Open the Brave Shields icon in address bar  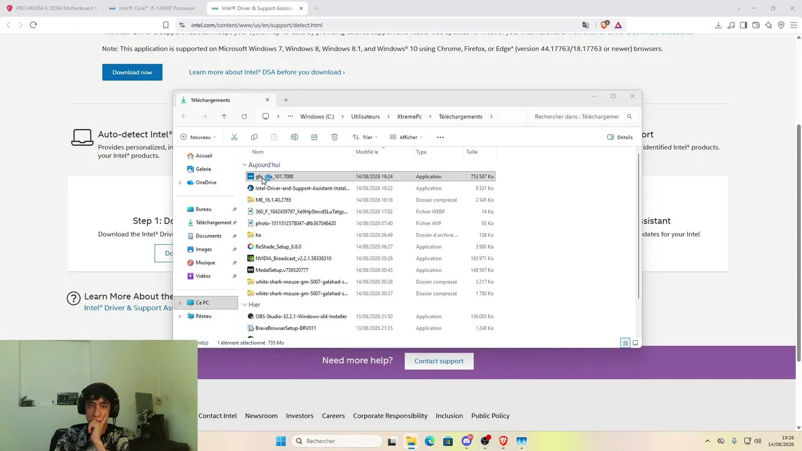pos(604,25)
